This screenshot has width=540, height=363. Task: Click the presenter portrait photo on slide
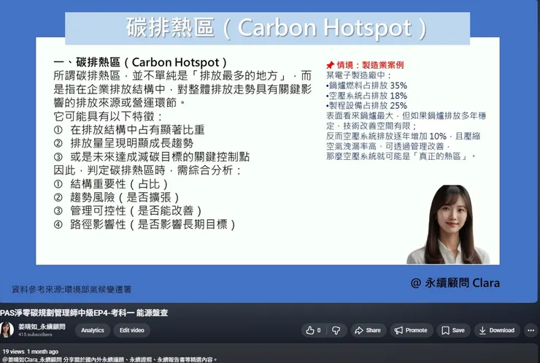448,225
